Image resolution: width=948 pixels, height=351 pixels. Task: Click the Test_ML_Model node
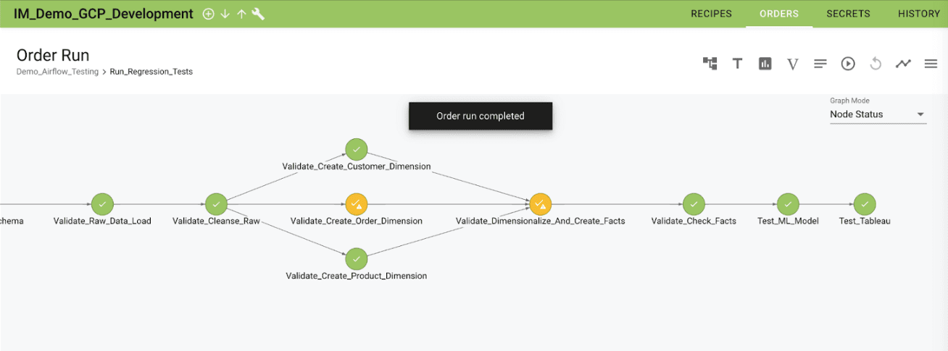click(x=788, y=205)
